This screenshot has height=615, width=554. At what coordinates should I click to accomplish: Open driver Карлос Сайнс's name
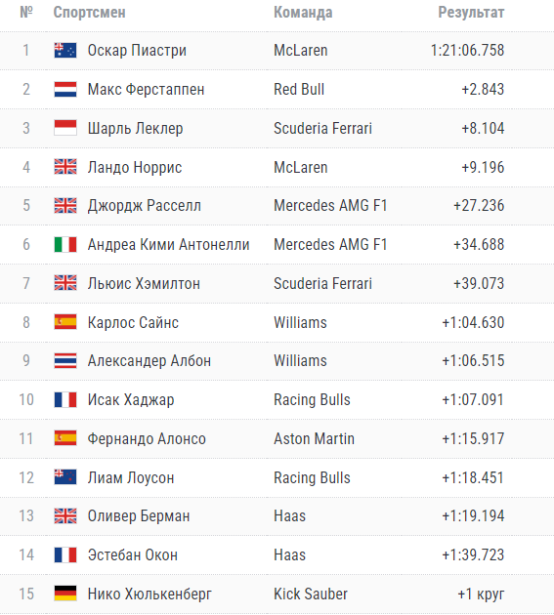(133, 322)
